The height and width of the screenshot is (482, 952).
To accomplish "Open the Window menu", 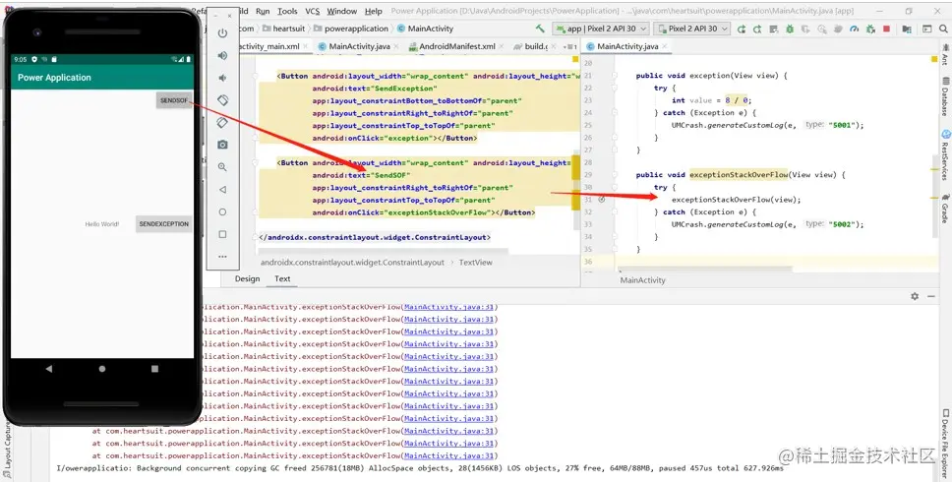I will point(342,11).
